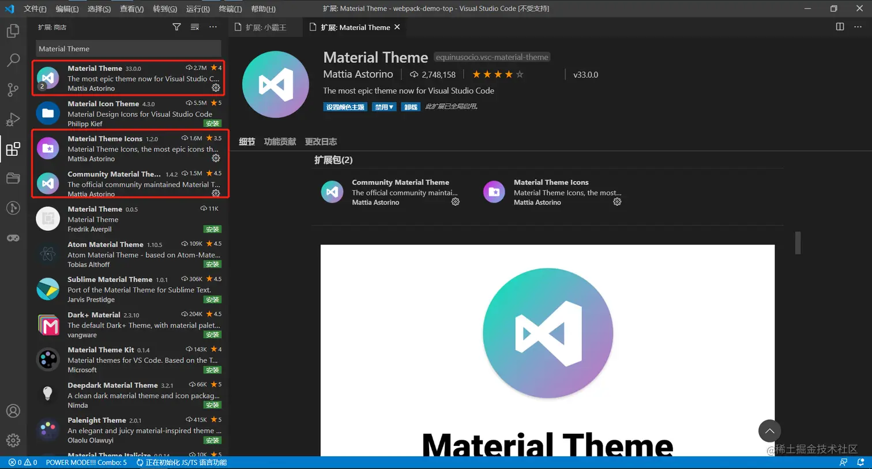872x469 pixels.
Task: Install the Atom Material Theme extension
Action: 213,264
